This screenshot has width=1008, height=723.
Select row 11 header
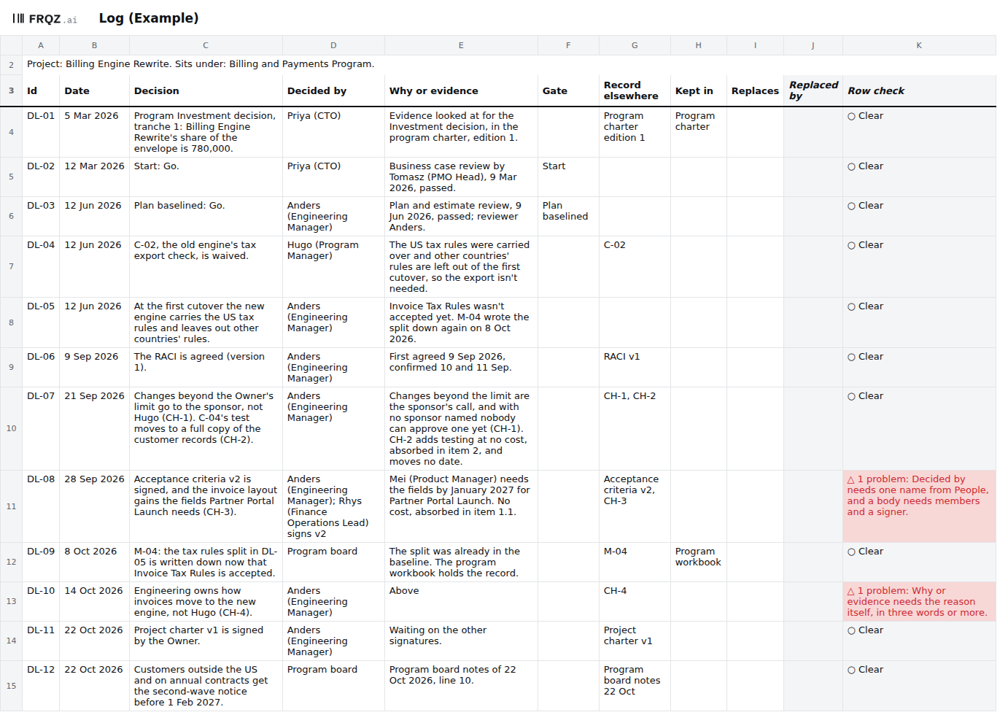11,506
